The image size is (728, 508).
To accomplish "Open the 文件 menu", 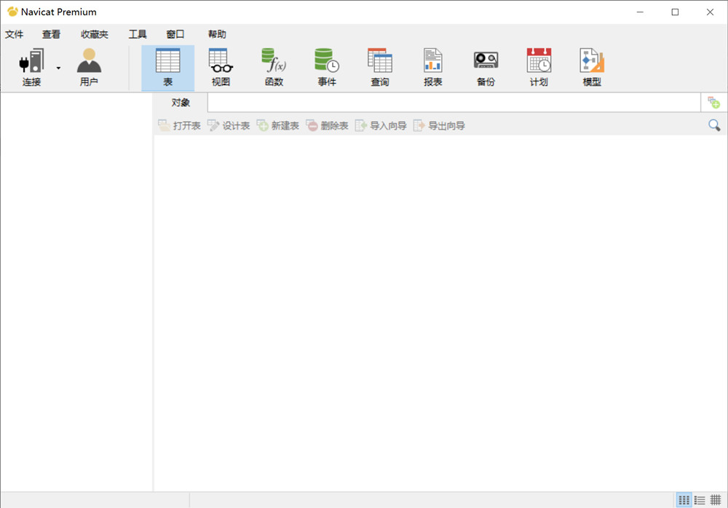I will pos(15,34).
